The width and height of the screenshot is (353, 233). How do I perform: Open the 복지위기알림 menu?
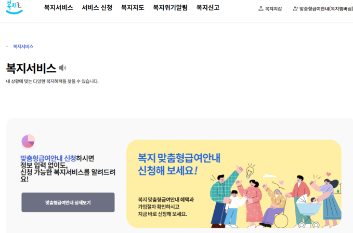point(170,8)
